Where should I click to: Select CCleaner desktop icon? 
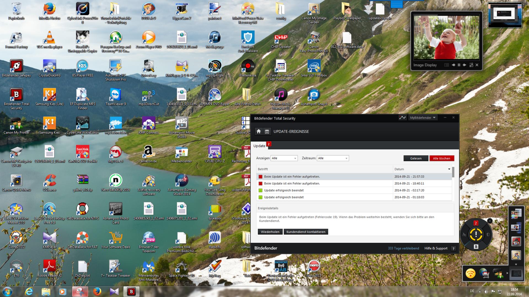(49, 183)
